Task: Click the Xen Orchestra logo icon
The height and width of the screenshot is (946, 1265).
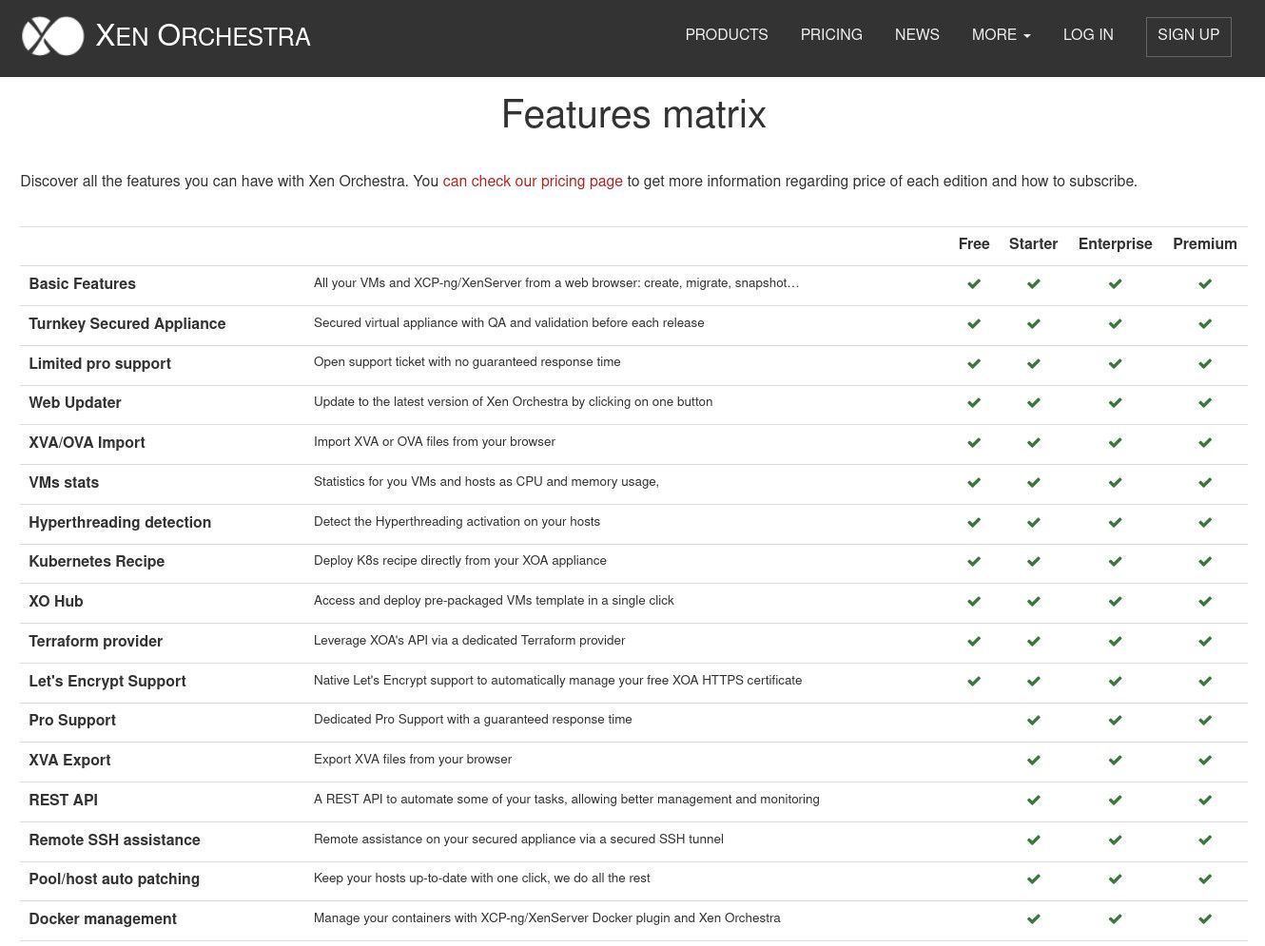Action: coord(52,36)
